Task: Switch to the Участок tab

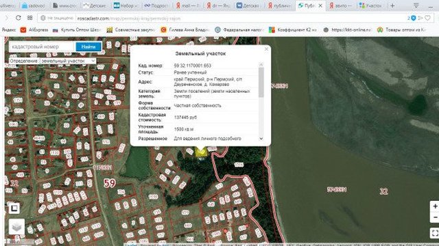Action: [x=371, y=5]
